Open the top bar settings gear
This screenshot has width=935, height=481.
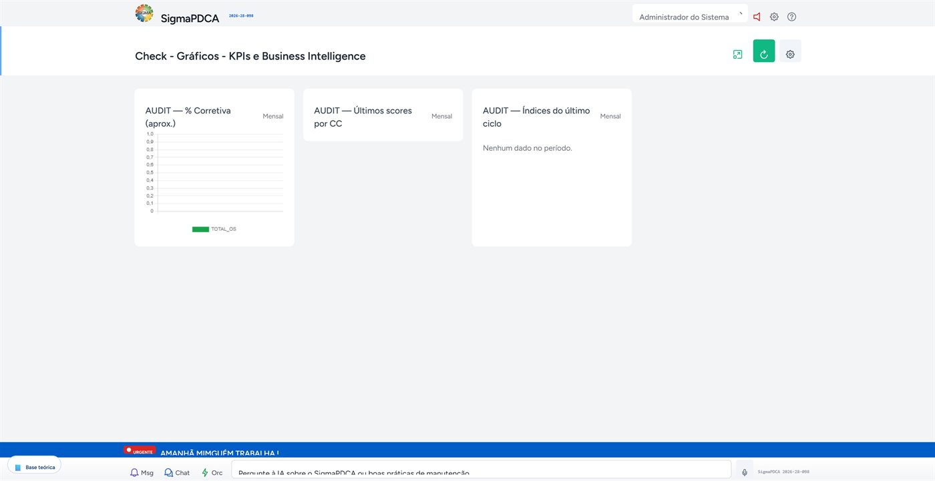pos(774,17)
